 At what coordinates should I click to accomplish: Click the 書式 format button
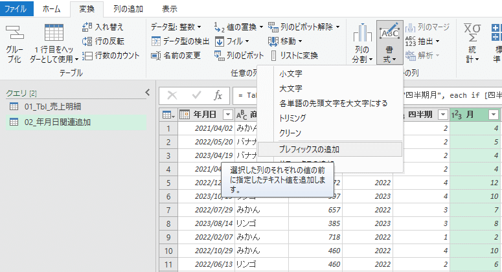point(389,43)
